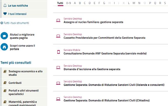Viewport: 168px width, 106px height.
Task: Open Aiutaci a migliorare questa pagina
Action: [22, 36]
